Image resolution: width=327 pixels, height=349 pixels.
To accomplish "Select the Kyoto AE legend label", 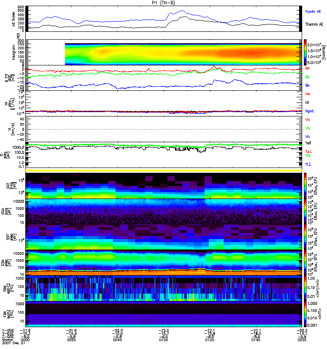I will [313, 11].
